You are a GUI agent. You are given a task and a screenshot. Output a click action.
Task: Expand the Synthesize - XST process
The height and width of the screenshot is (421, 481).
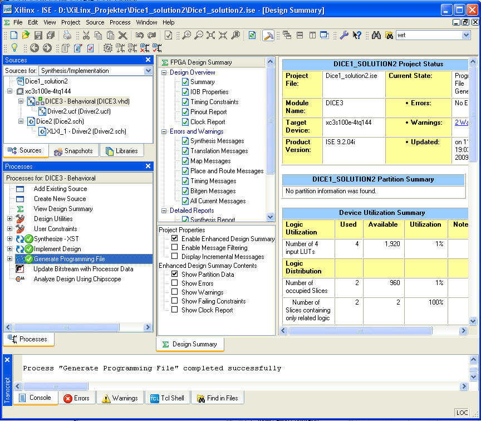click(x=10, y=239)
